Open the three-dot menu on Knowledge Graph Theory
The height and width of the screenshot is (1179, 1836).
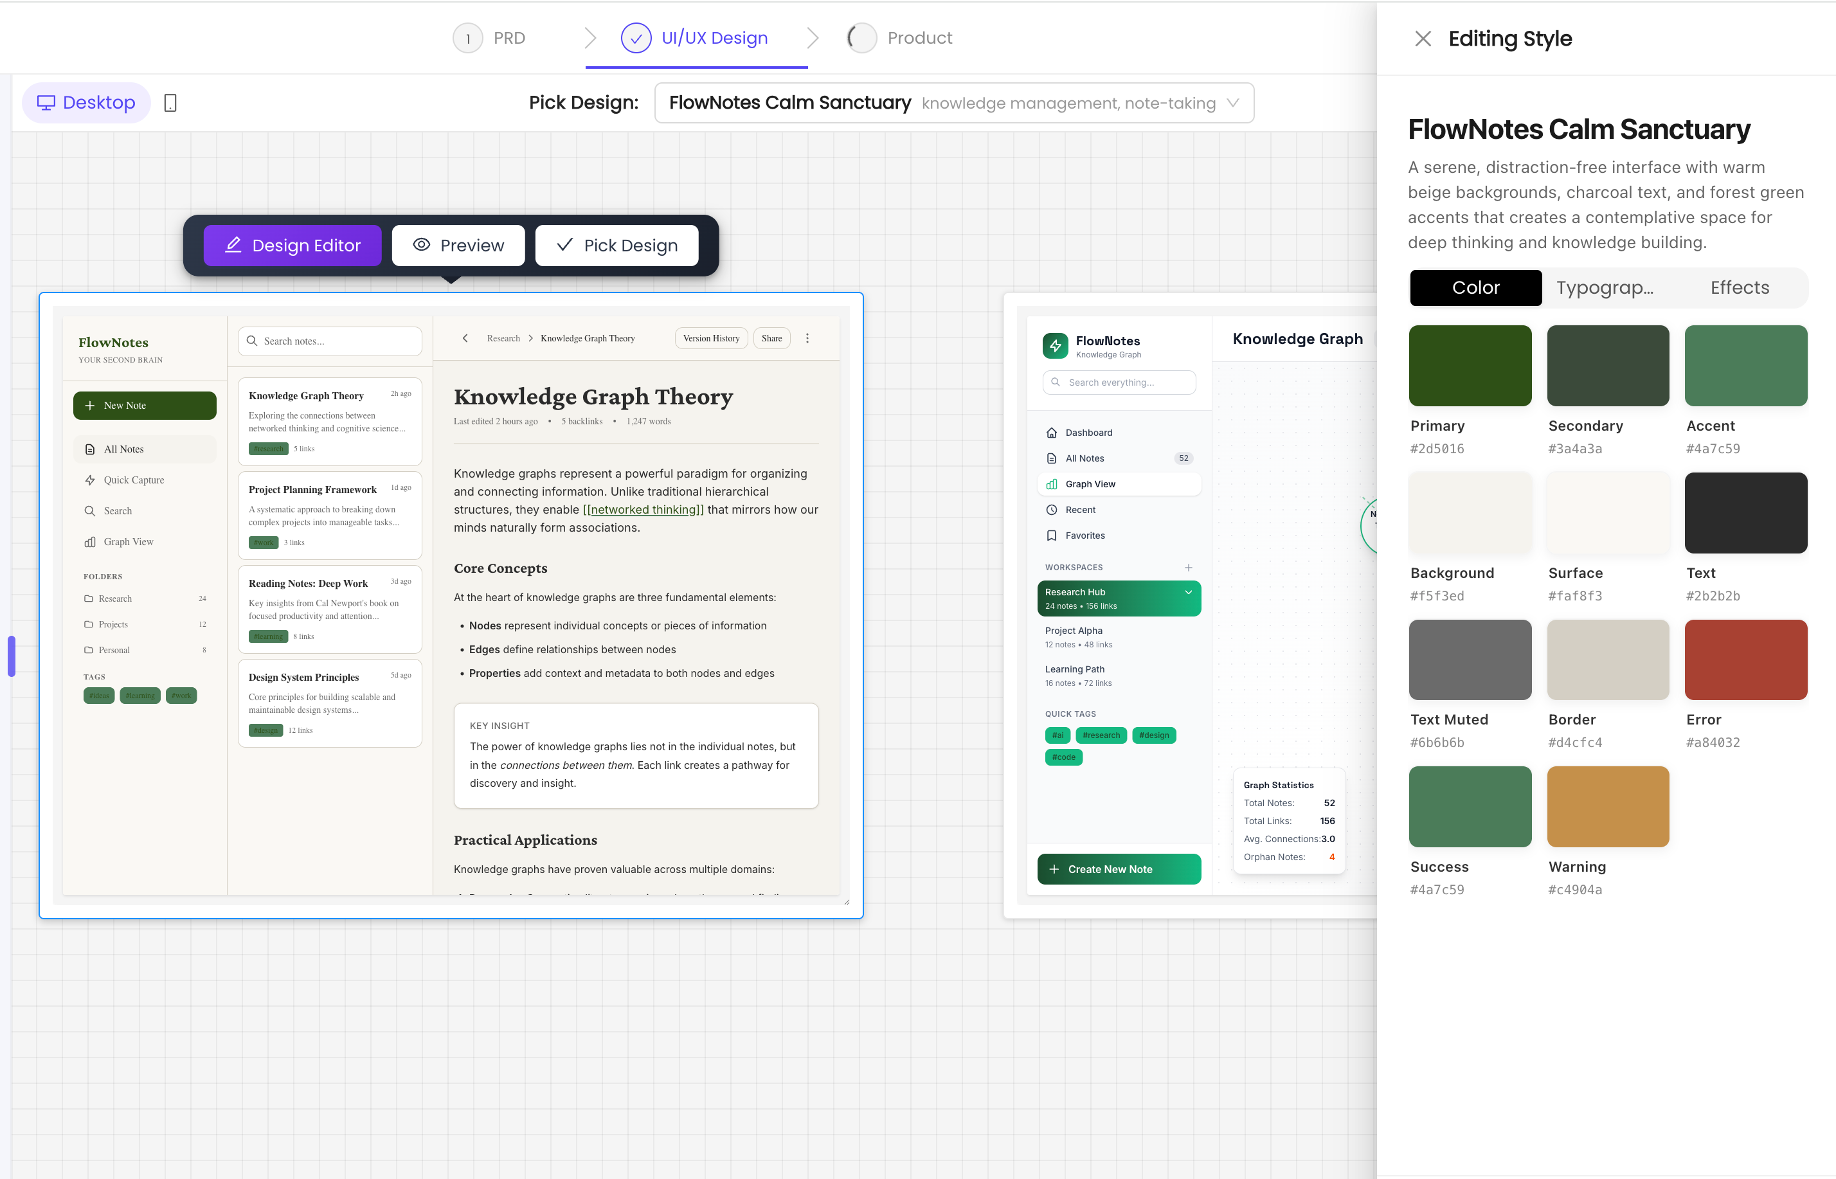[x=807, y=337]
